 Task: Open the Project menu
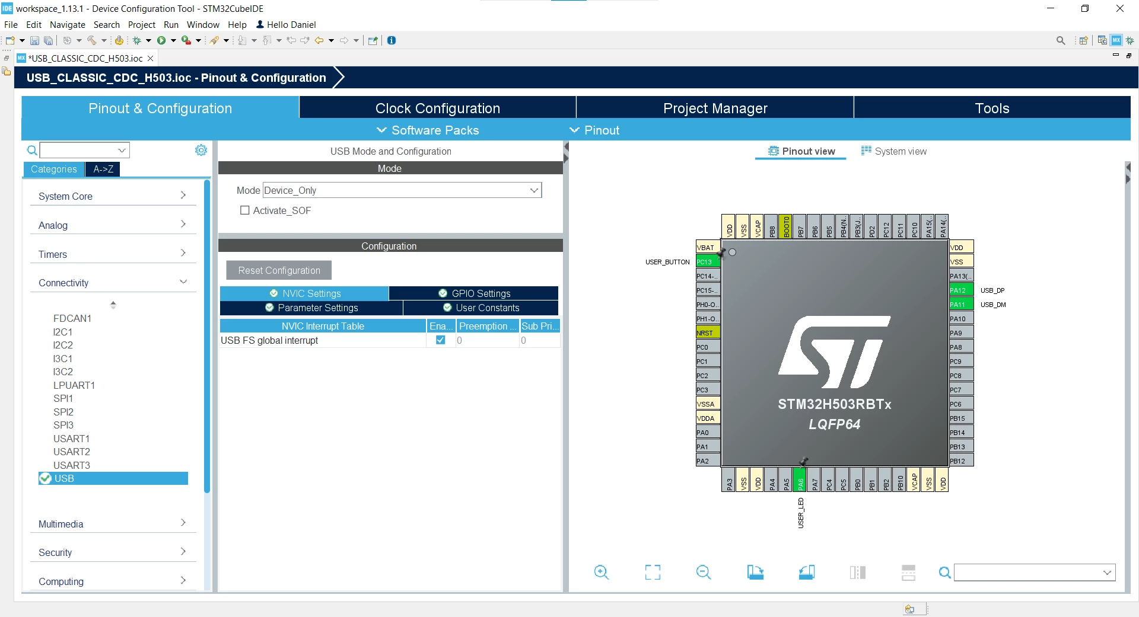coord(141,24)
